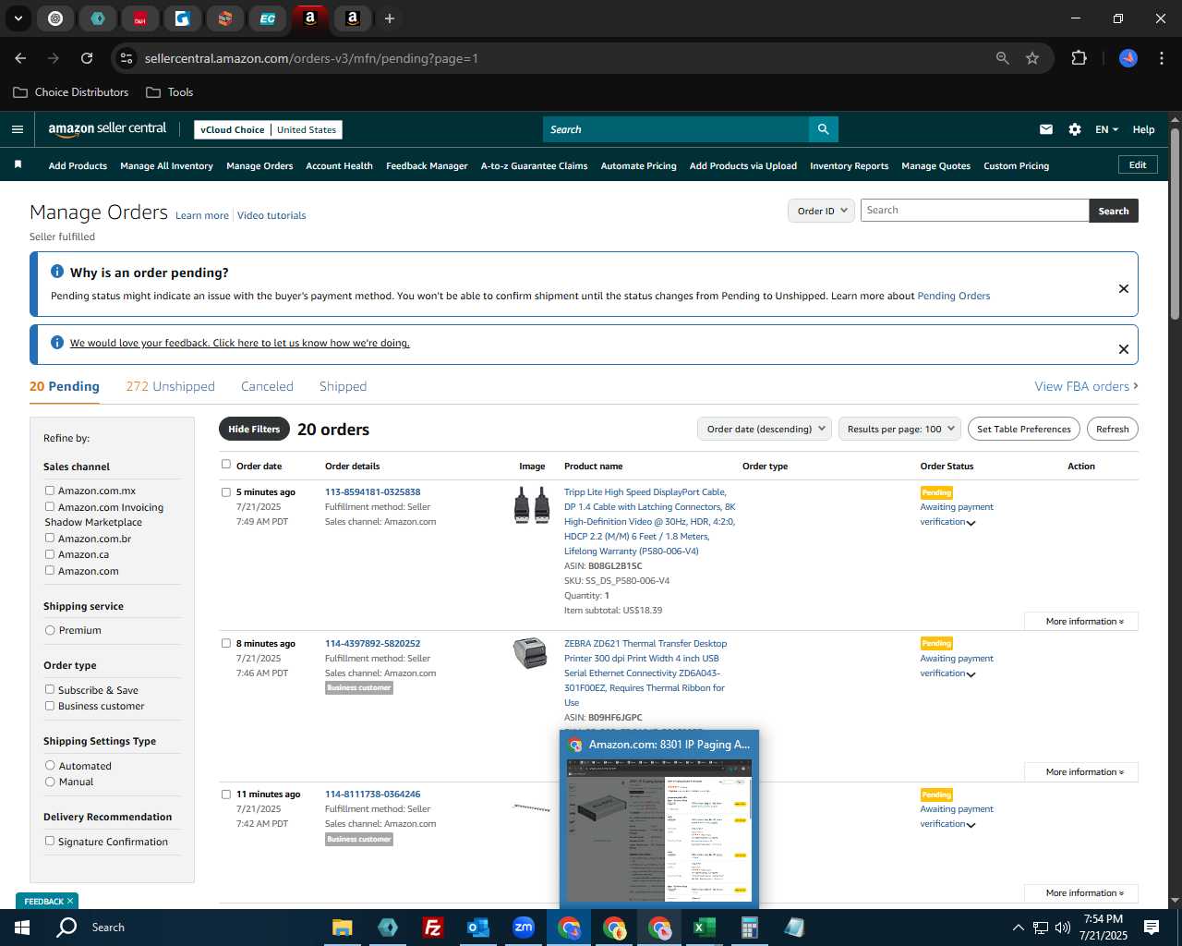Click the Windows Start button
1182x946 pixels.
coord(21,928)
